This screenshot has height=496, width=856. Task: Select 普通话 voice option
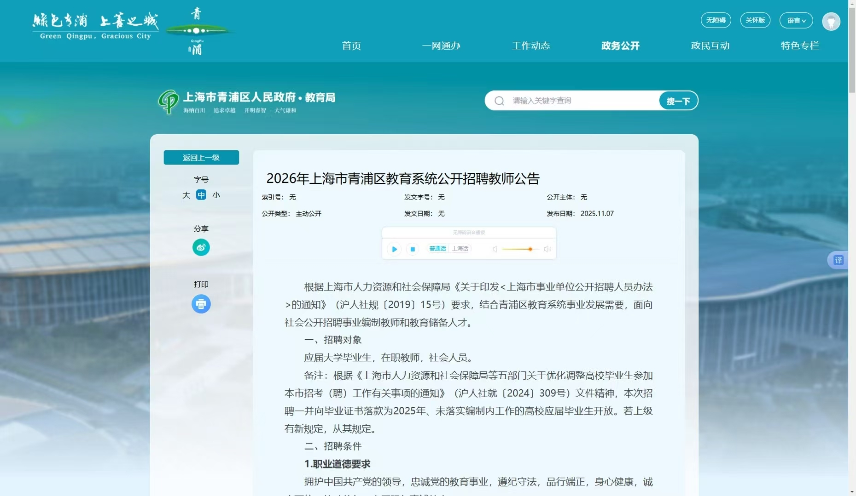tap(437, 249)
